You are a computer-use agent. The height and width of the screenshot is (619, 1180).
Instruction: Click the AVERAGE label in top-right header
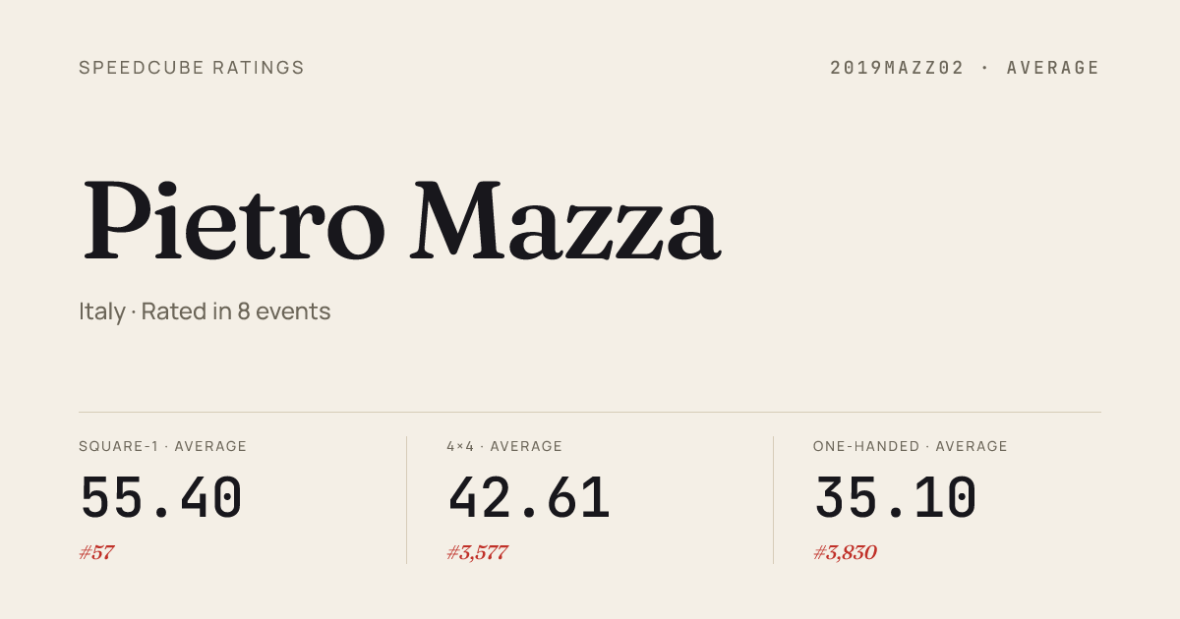pyautogui.click(x=1053, y=68)
